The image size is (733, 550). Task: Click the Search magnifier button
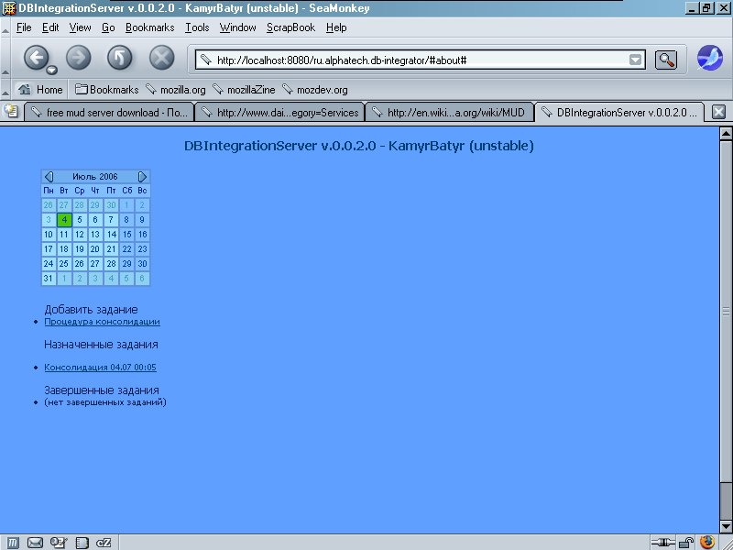[666, 60]
